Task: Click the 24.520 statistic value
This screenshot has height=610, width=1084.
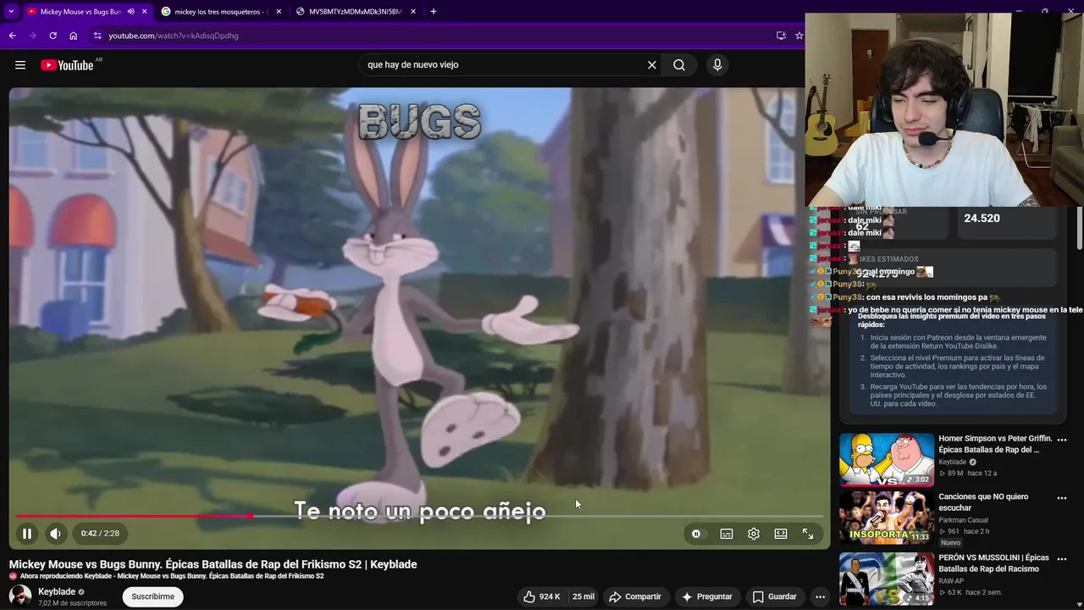Action: pyautogui.click(x=982, y=218)
